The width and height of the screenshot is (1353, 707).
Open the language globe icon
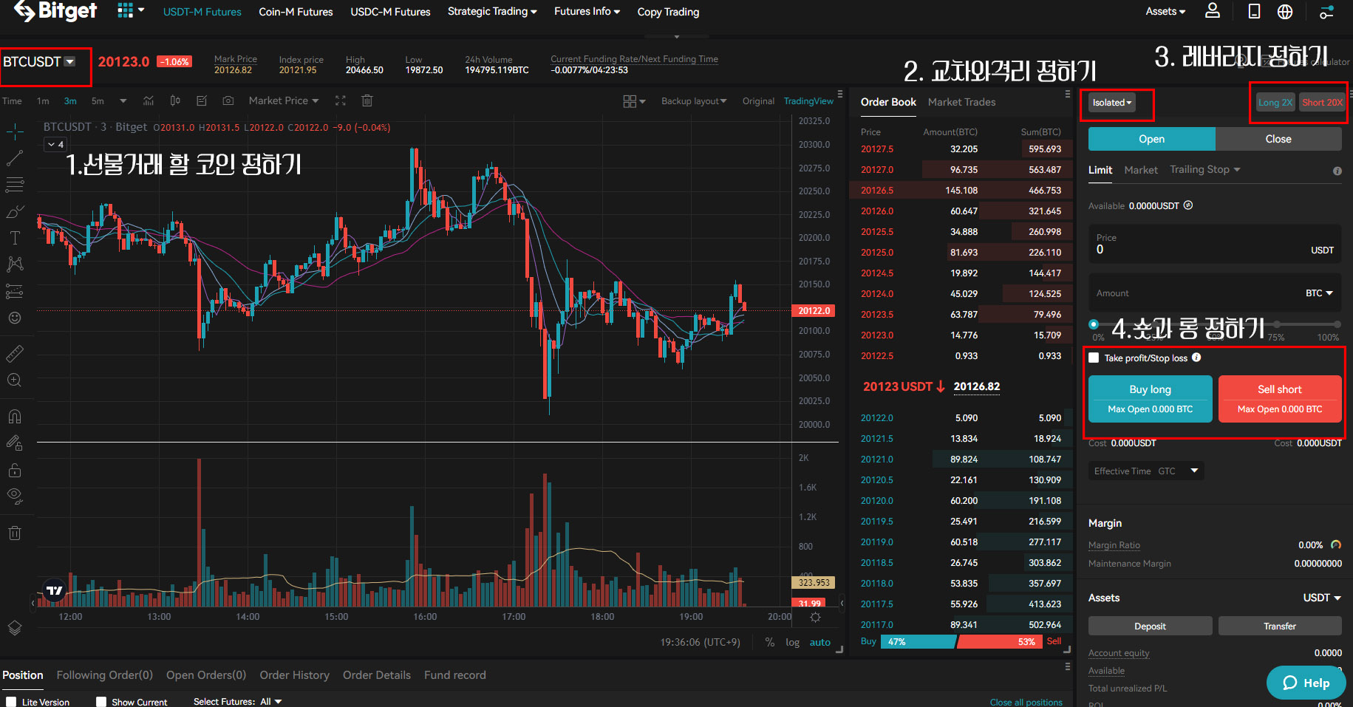(x=1285, y=11)
